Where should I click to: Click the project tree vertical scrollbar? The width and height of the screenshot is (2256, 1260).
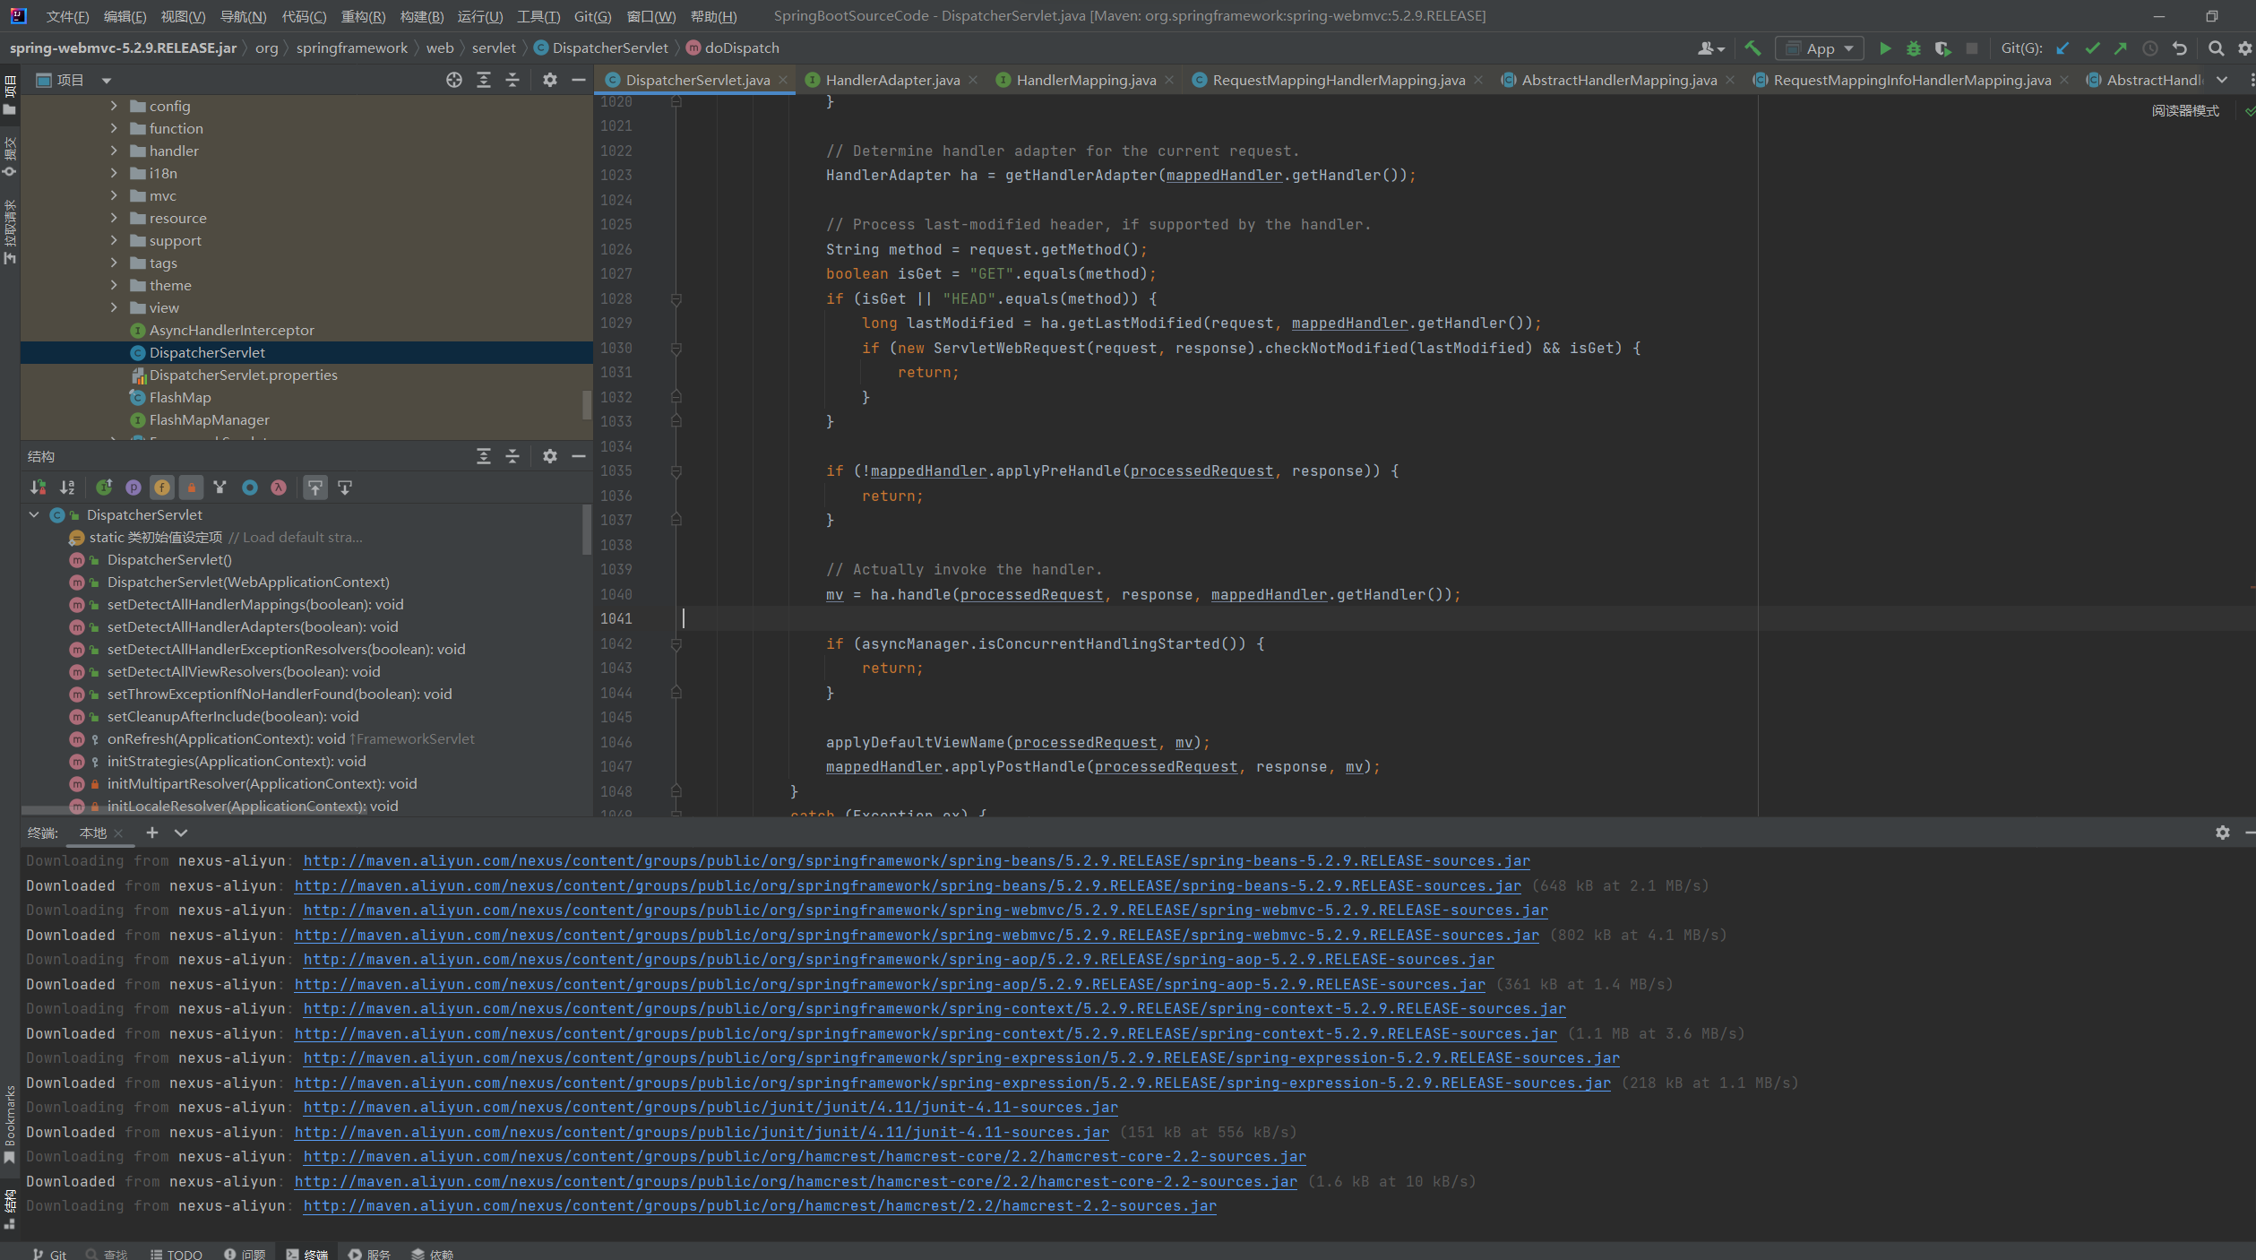click(587, 403)
